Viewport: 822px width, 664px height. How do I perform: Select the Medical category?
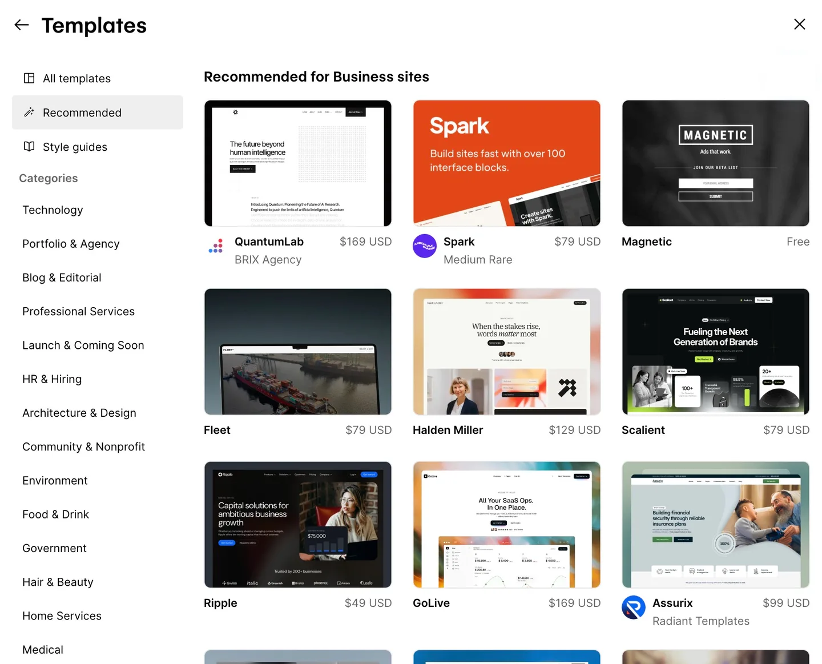(43, 650)
